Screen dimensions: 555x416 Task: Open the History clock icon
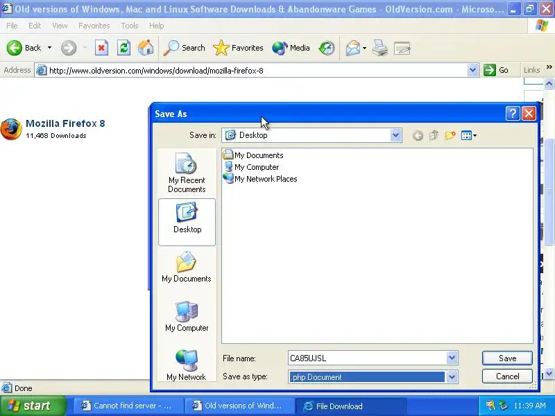(x=326, y=48)
